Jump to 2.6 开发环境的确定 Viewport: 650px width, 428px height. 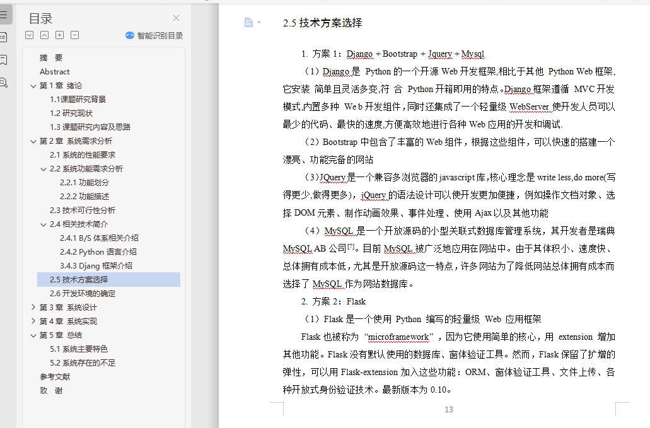tap(83, 294)
